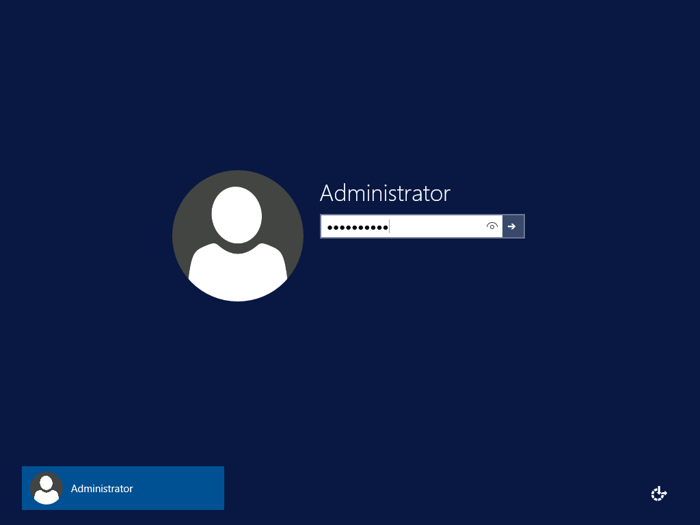The height and width of the screenshot is (525, 700).
Task: Click the Administrator label in the bottom-left tile
Action: click(102, 489)
